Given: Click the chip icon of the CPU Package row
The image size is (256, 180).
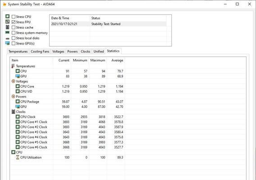Looking at the screenshot, I should pyautogui.click(x=18, y=102).
